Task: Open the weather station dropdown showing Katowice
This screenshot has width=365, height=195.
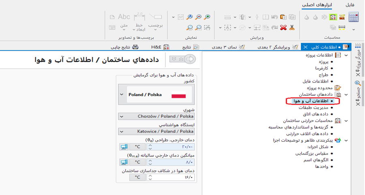Action: 122,131
